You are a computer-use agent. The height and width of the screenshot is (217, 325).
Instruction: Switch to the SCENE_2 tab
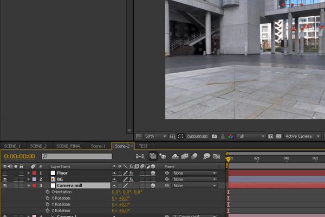pos(38,146)
